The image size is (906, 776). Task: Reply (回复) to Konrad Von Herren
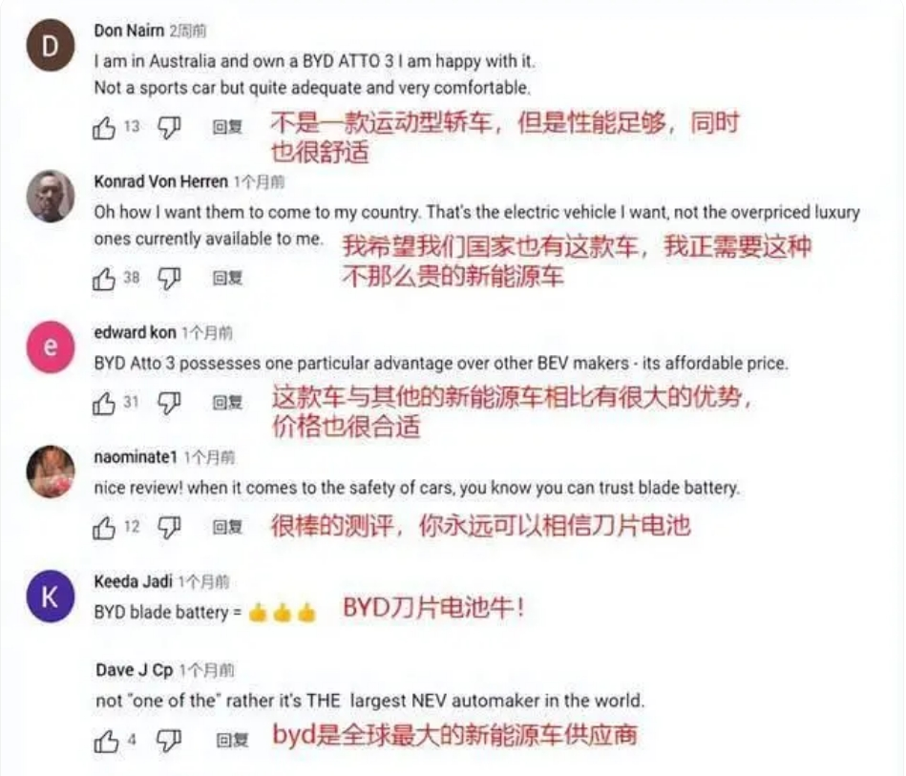tap(227, 279)
